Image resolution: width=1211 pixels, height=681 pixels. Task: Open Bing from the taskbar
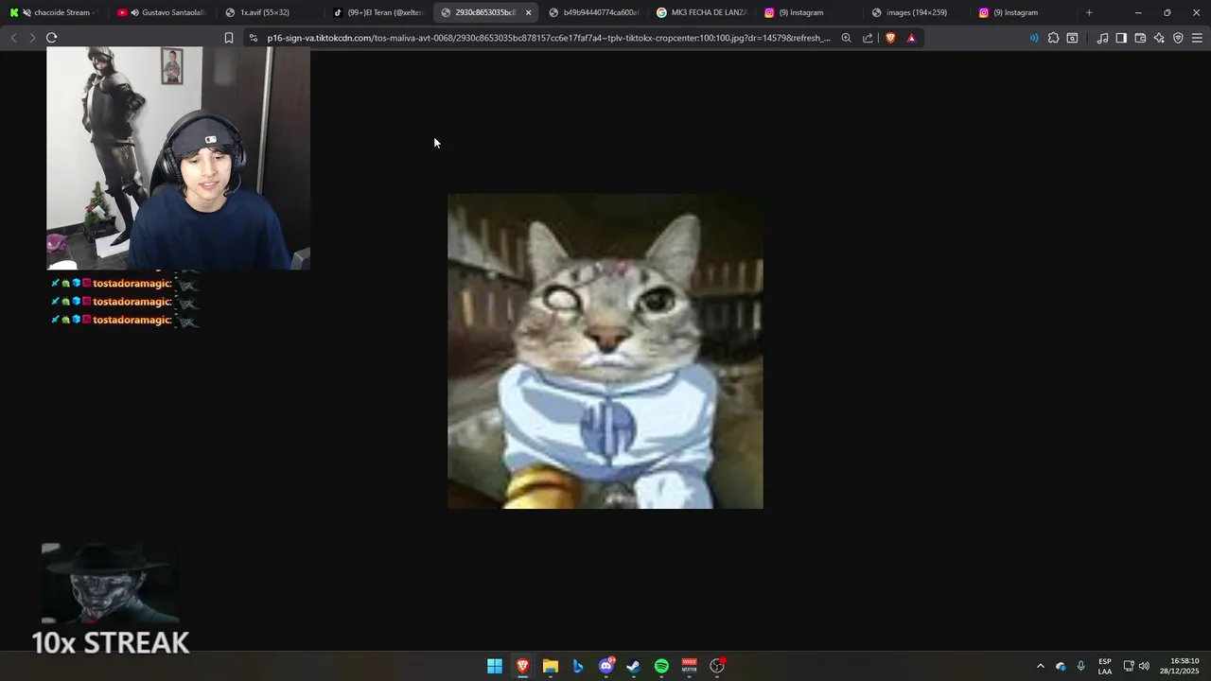(x=578, y=666)
